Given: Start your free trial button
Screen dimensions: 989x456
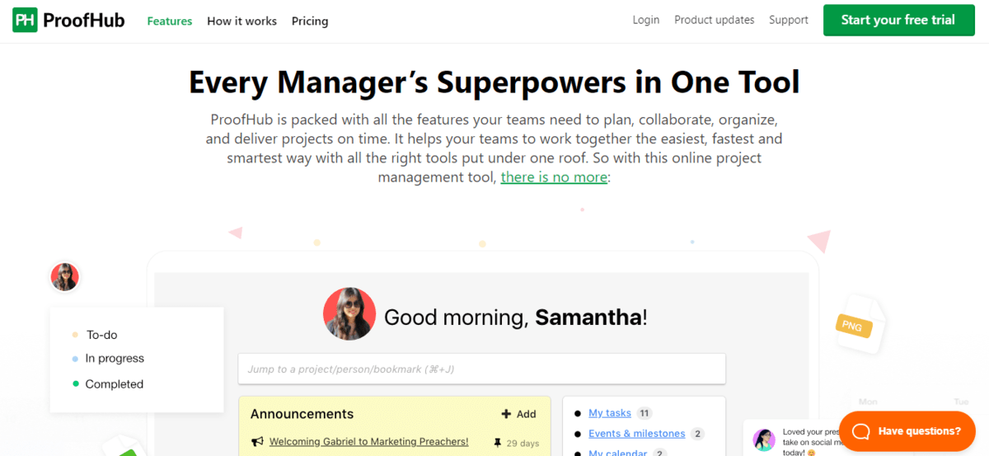Looking at the screenshot, I should pos(898,20).
